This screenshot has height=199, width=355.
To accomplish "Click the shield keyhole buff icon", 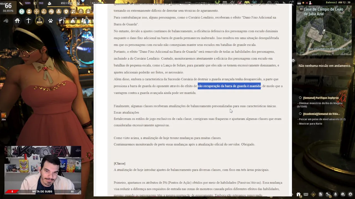I will coord(66,12).
